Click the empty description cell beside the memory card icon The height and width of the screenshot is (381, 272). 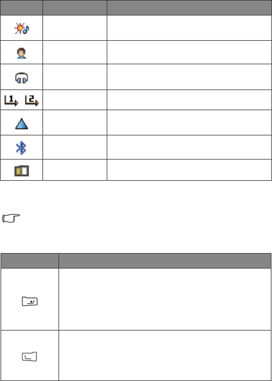click(x=189, y=170)
